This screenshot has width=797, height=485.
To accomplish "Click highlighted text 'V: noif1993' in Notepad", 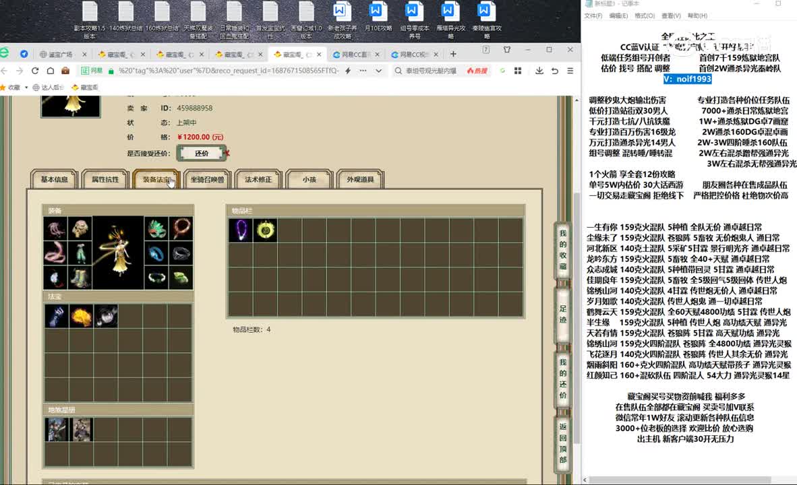I will (x=687, y=79).
